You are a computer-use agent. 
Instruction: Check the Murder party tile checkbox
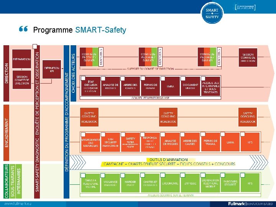point(123,176)
